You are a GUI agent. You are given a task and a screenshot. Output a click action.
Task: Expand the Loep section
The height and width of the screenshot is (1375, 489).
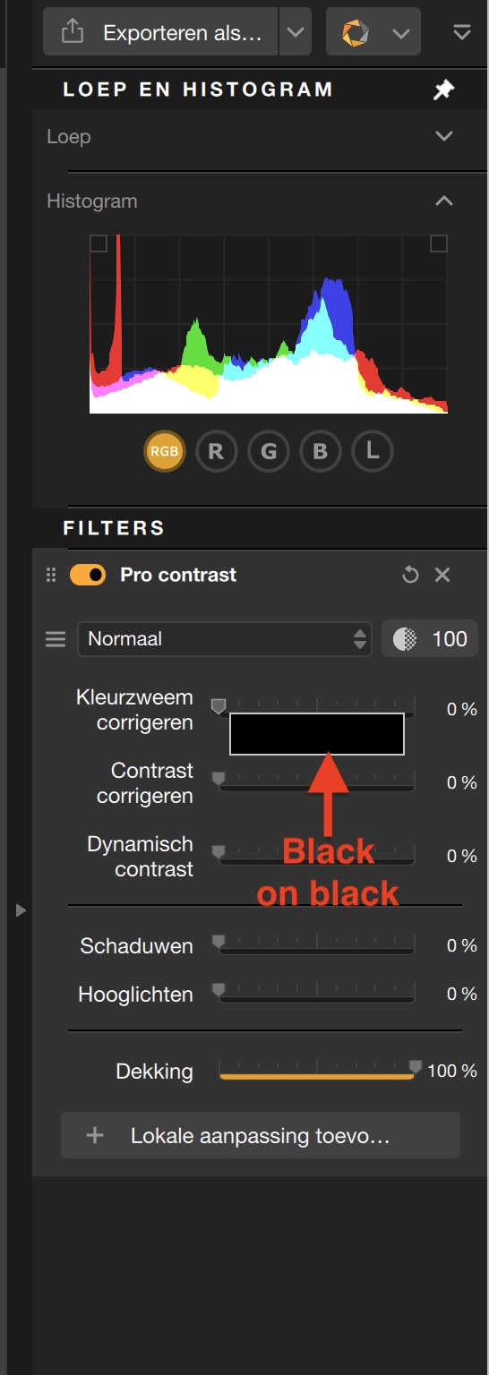pyautogui.click(x=444, y=136)
